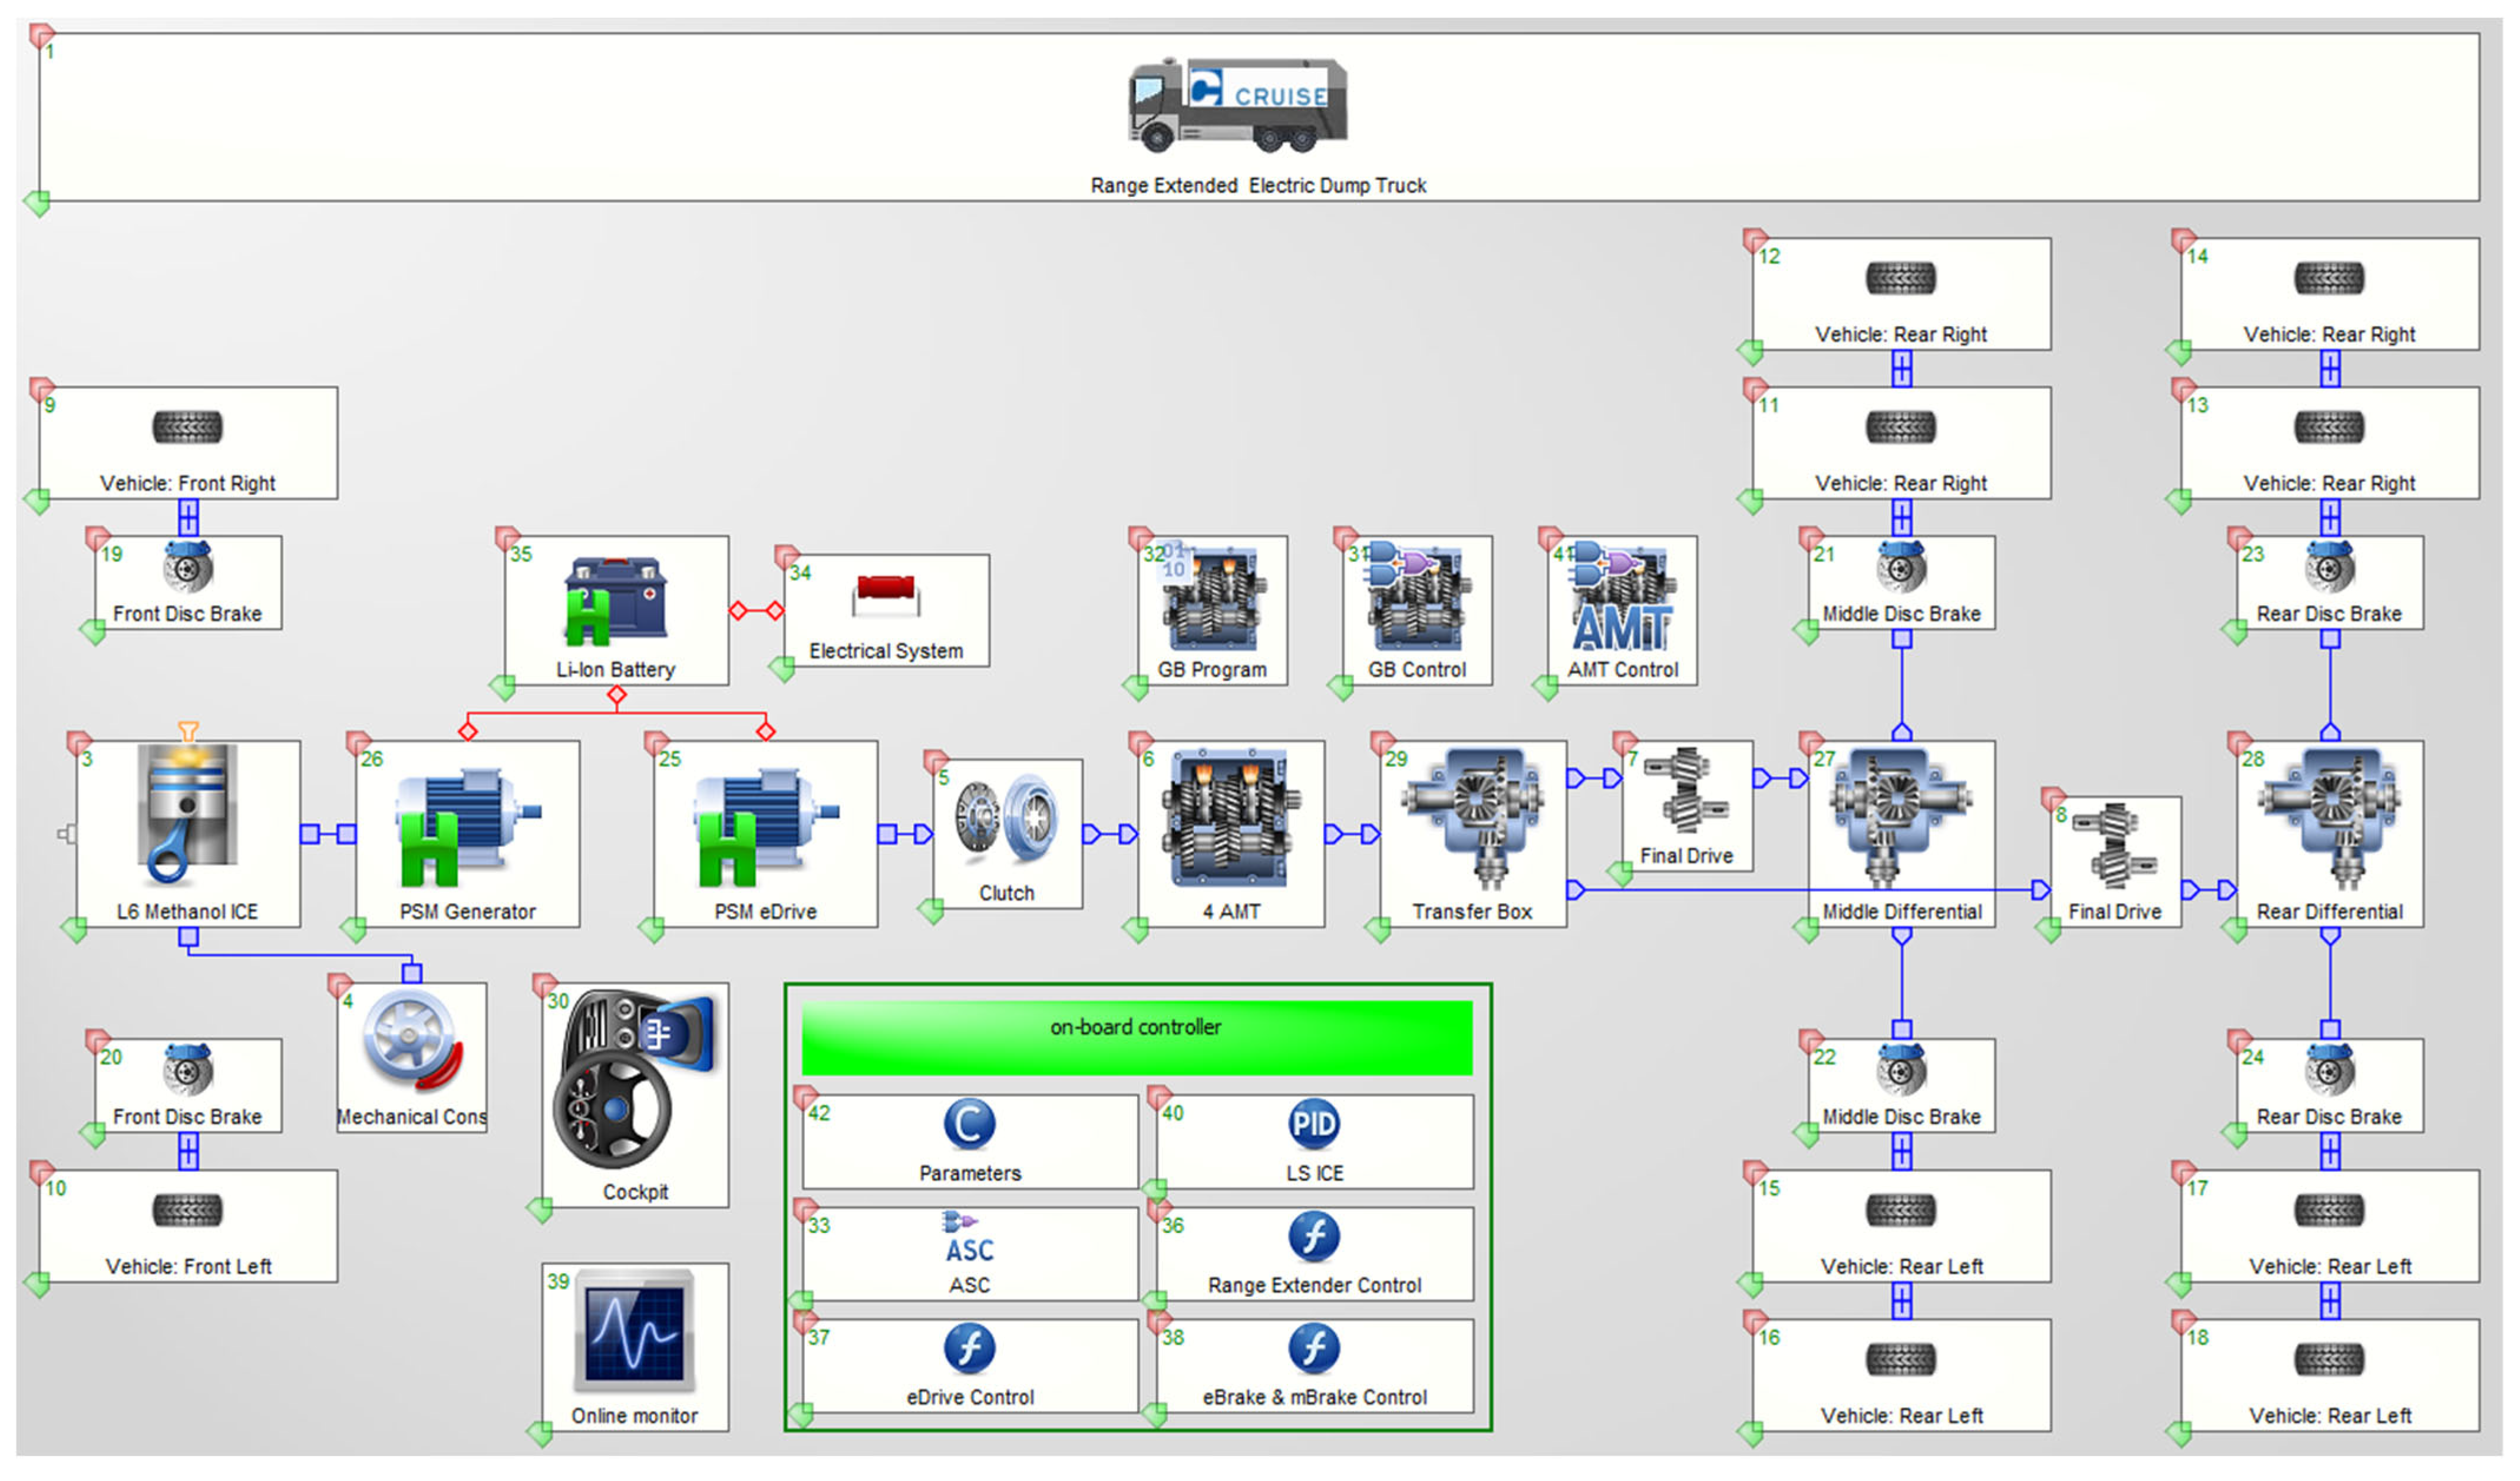Click the green on-board controller banner
This screenshot has width=2520, height=1481.
[1136, 1037]
